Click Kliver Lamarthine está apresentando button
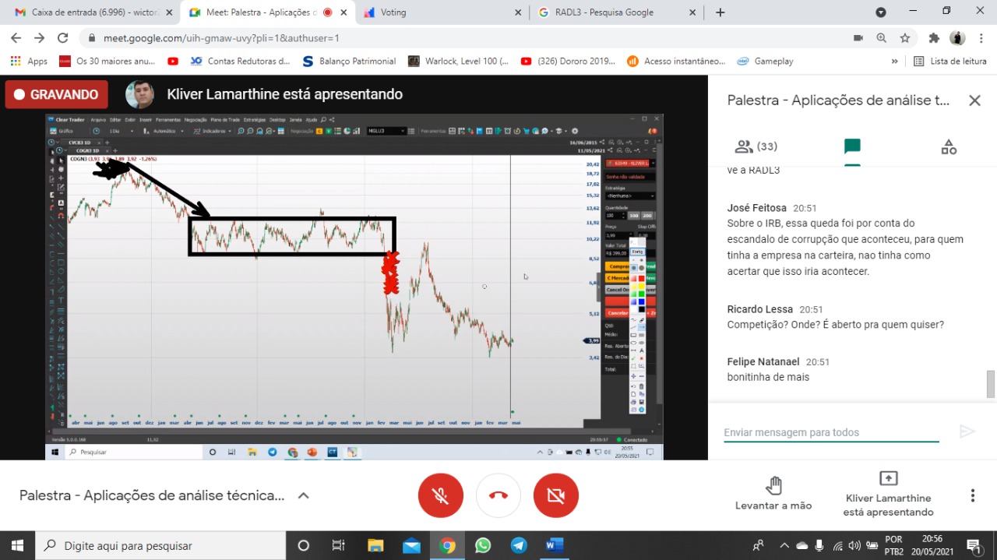Viewport: 997px width, 560px height. click(888, 494)
